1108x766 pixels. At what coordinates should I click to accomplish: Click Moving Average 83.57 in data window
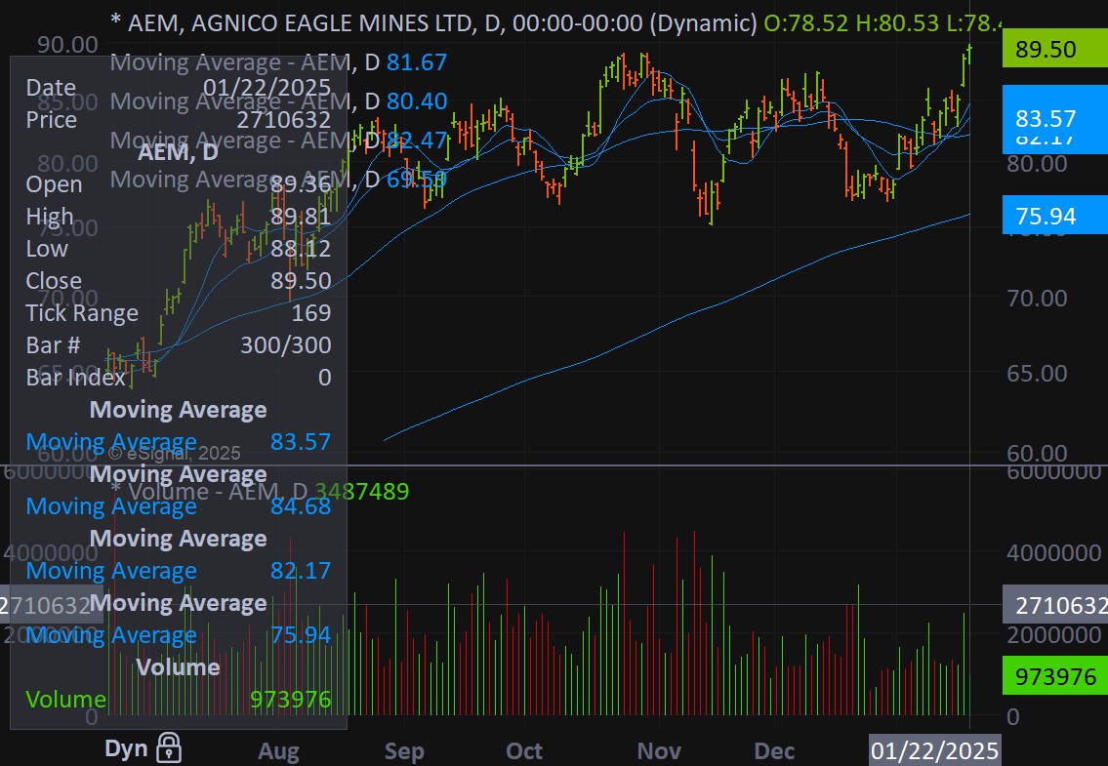click(x=178, y=442)
